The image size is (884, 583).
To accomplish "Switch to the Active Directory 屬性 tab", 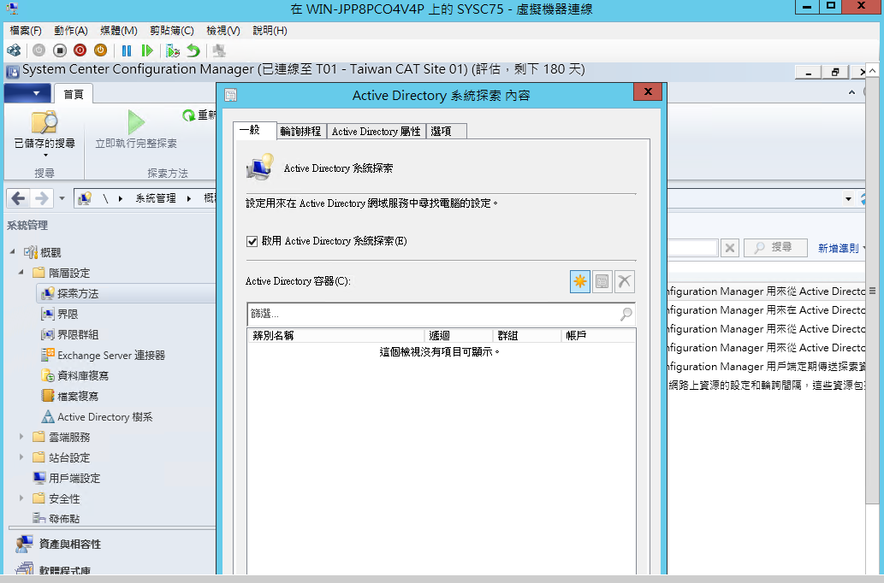I will coord(376,132).
